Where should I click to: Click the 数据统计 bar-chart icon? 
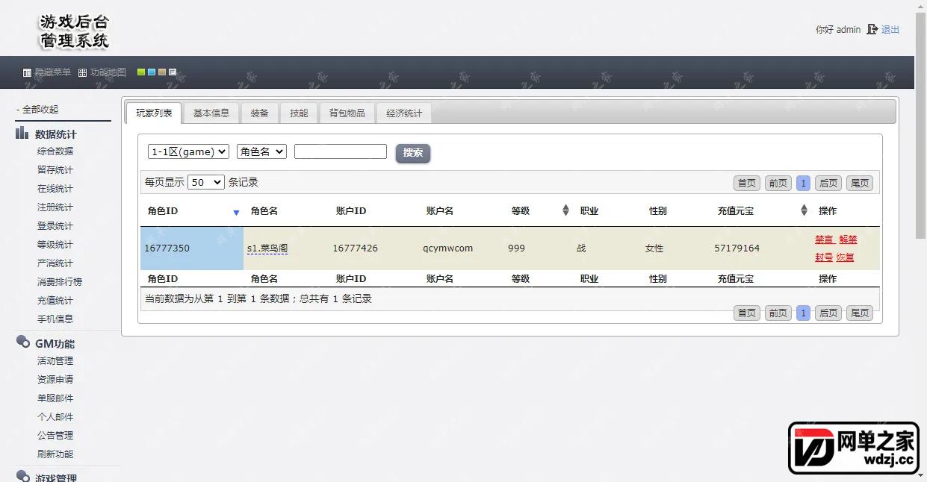(x=22, y=134)
